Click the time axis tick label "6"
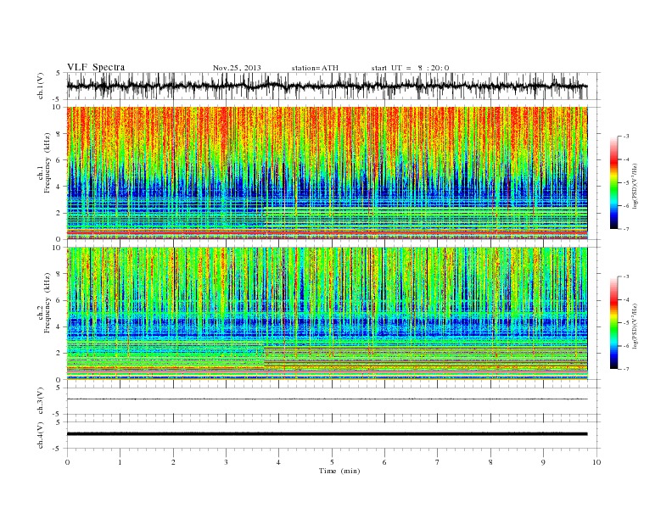This screenshot has height=519, width=672. pyautogui.click(x=385, y=462)
